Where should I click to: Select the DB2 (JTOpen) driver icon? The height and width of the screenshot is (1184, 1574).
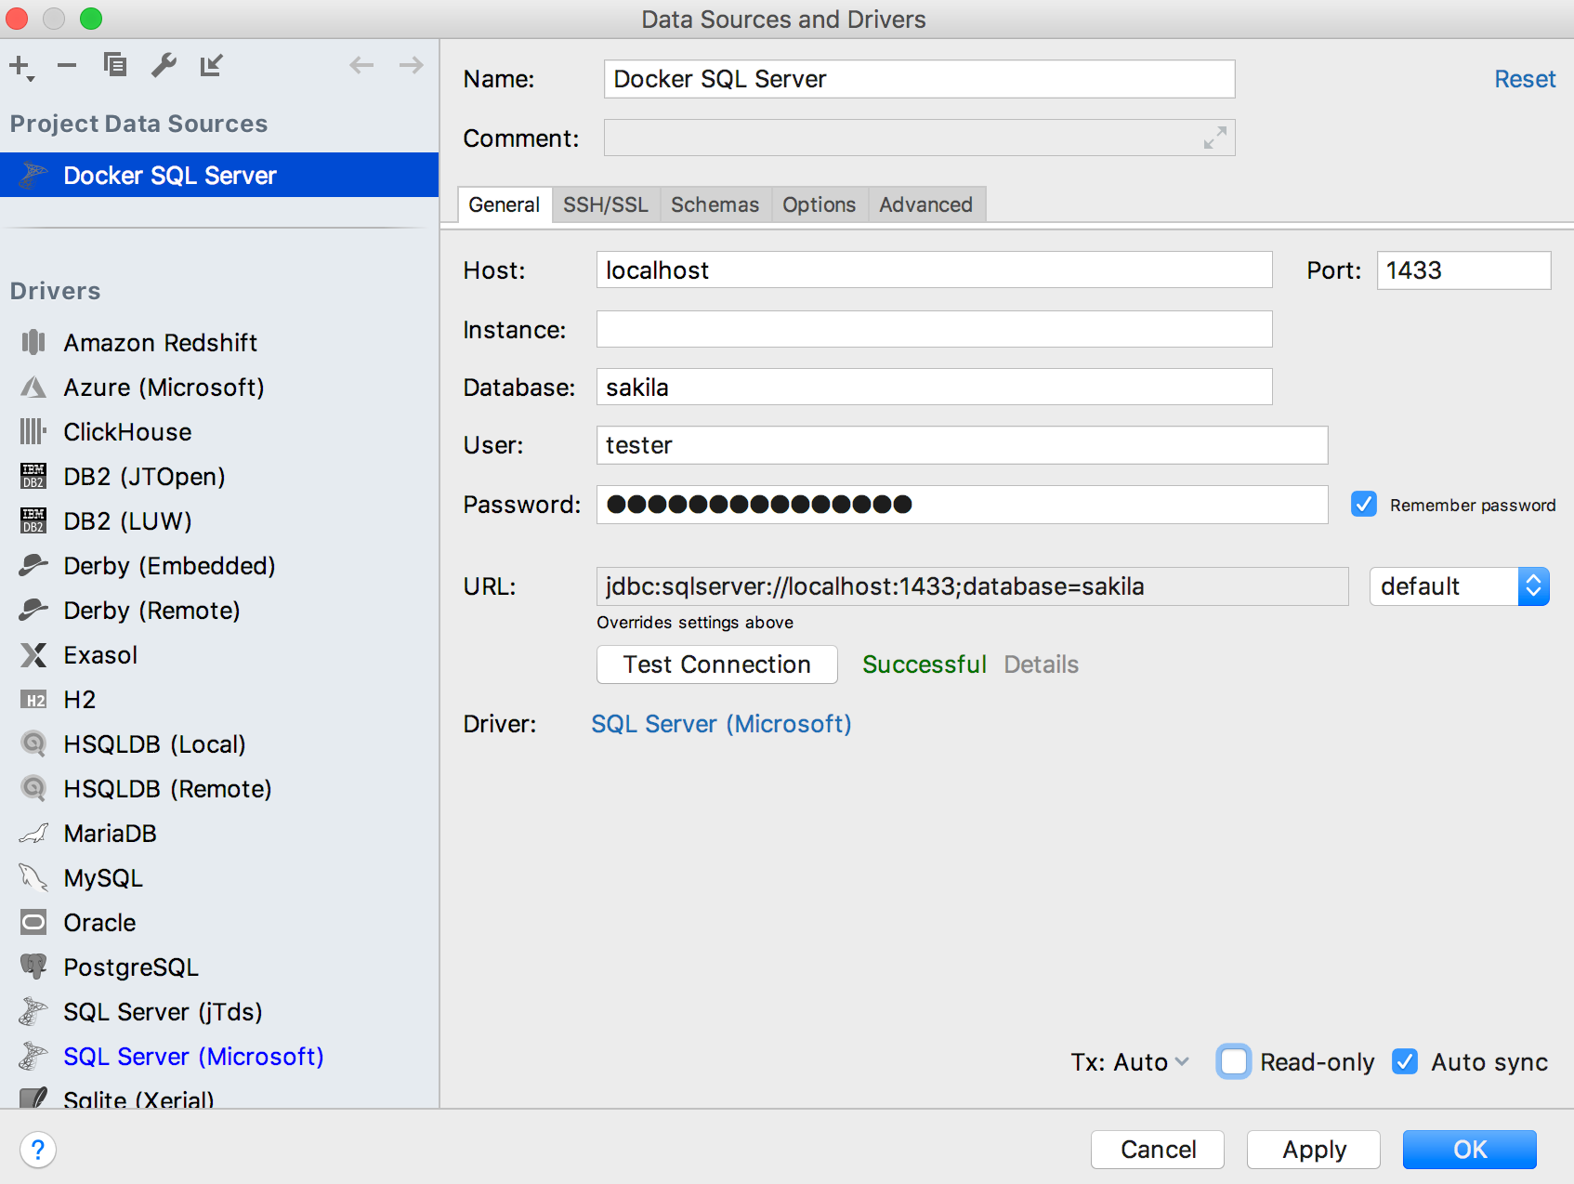33,476
